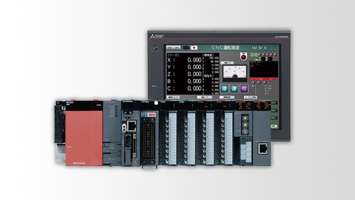Tap the second teal square button

(x=234, y=88)
